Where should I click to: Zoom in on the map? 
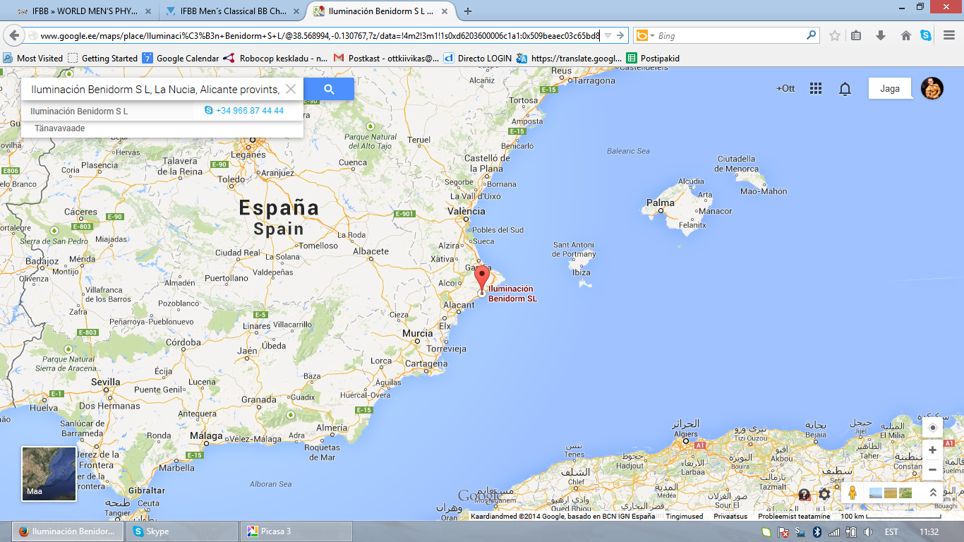(932, 450)
